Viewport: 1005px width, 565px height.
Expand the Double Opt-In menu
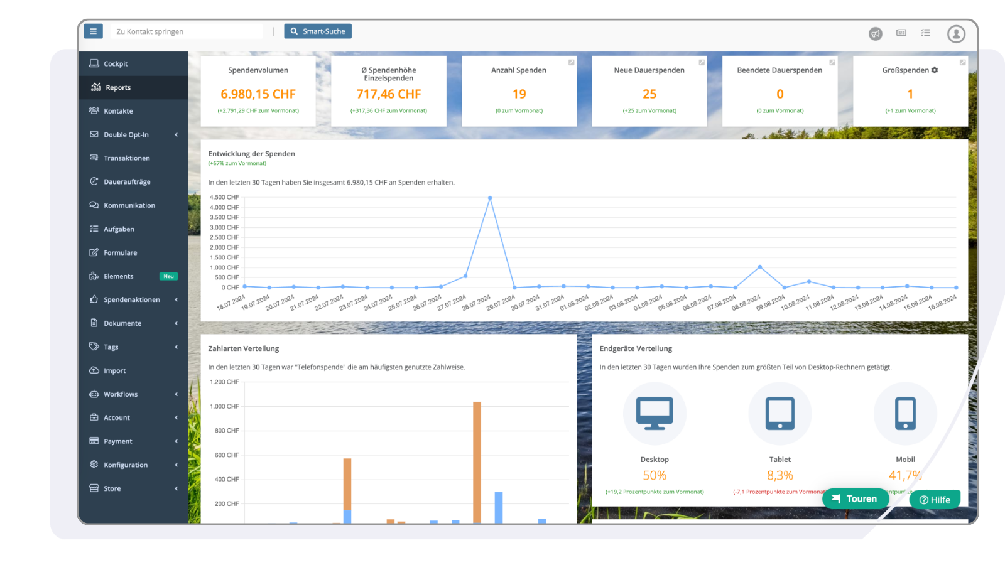coord(127,134)
